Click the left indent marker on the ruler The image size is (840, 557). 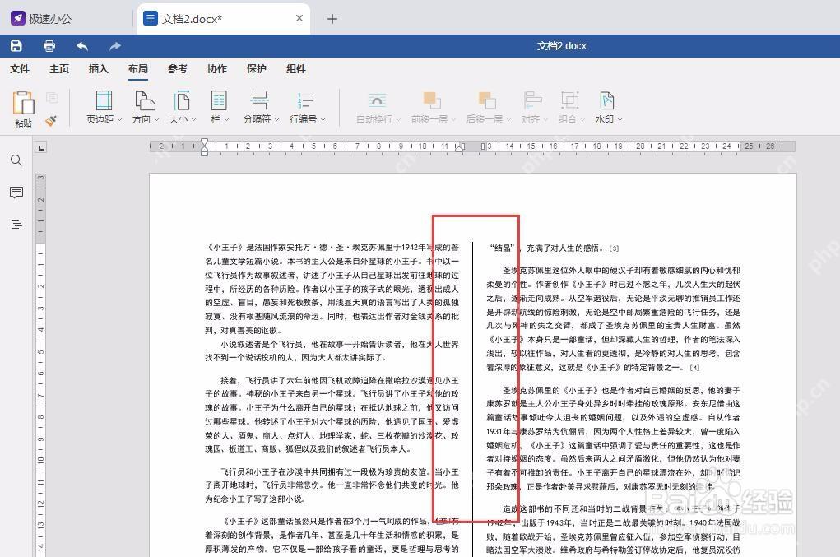[x=204, y=152]
